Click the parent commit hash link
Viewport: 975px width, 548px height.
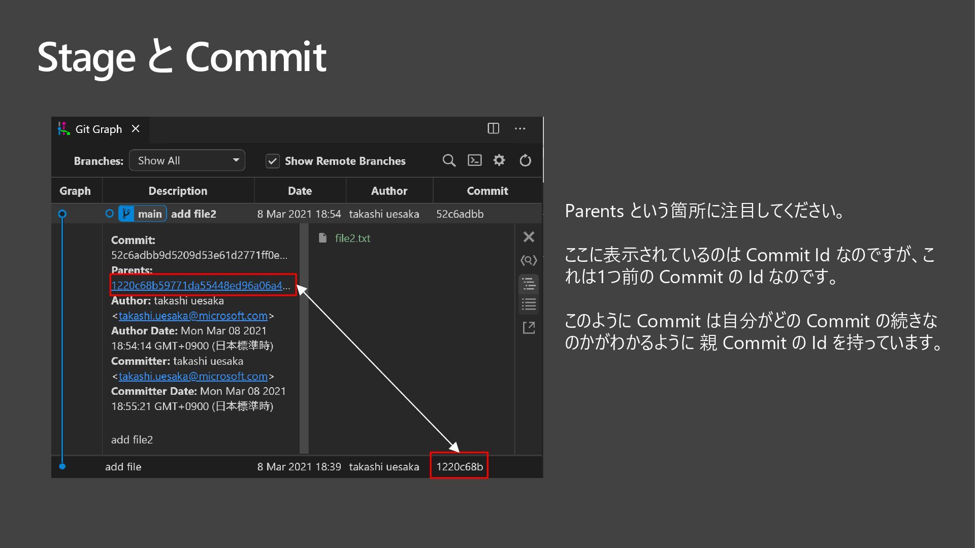(x=197, y=286)
